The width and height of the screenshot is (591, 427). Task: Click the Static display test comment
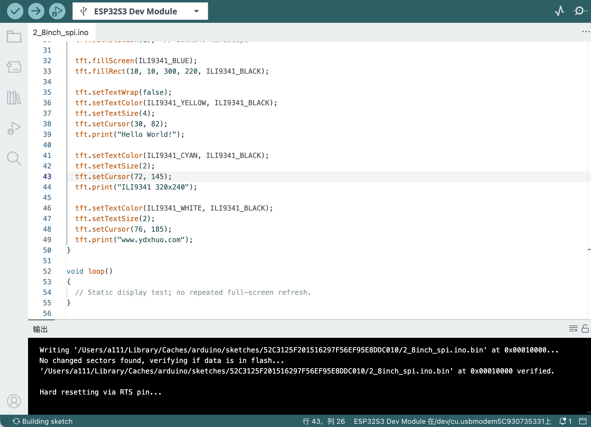193,292
